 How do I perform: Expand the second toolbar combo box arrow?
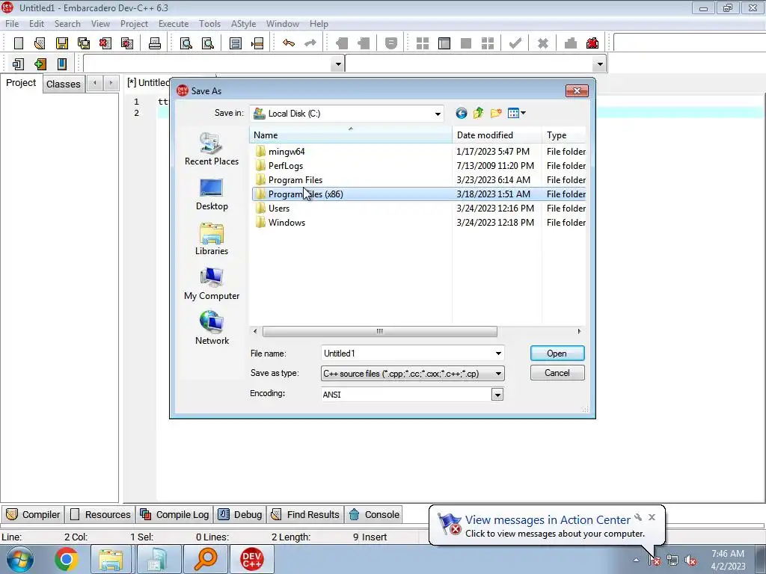coord(599,64)
